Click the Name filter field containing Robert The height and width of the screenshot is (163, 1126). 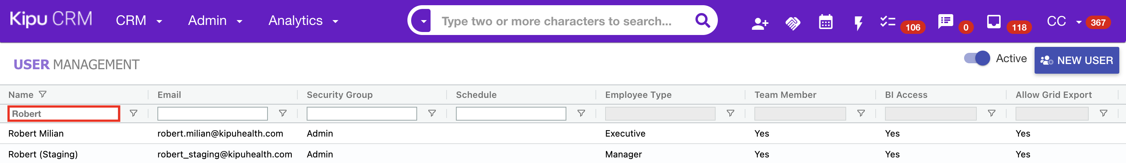pyautogui.click(x=63, y=114)
